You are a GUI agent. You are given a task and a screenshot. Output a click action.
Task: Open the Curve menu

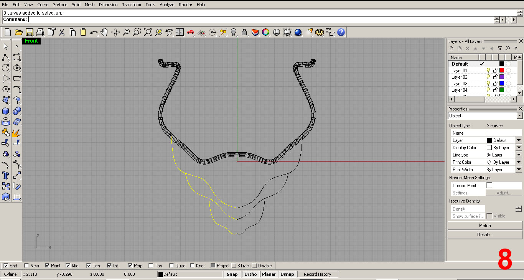pos(43,5)
